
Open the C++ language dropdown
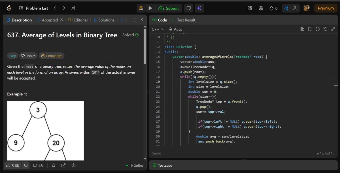click(158, 29)
